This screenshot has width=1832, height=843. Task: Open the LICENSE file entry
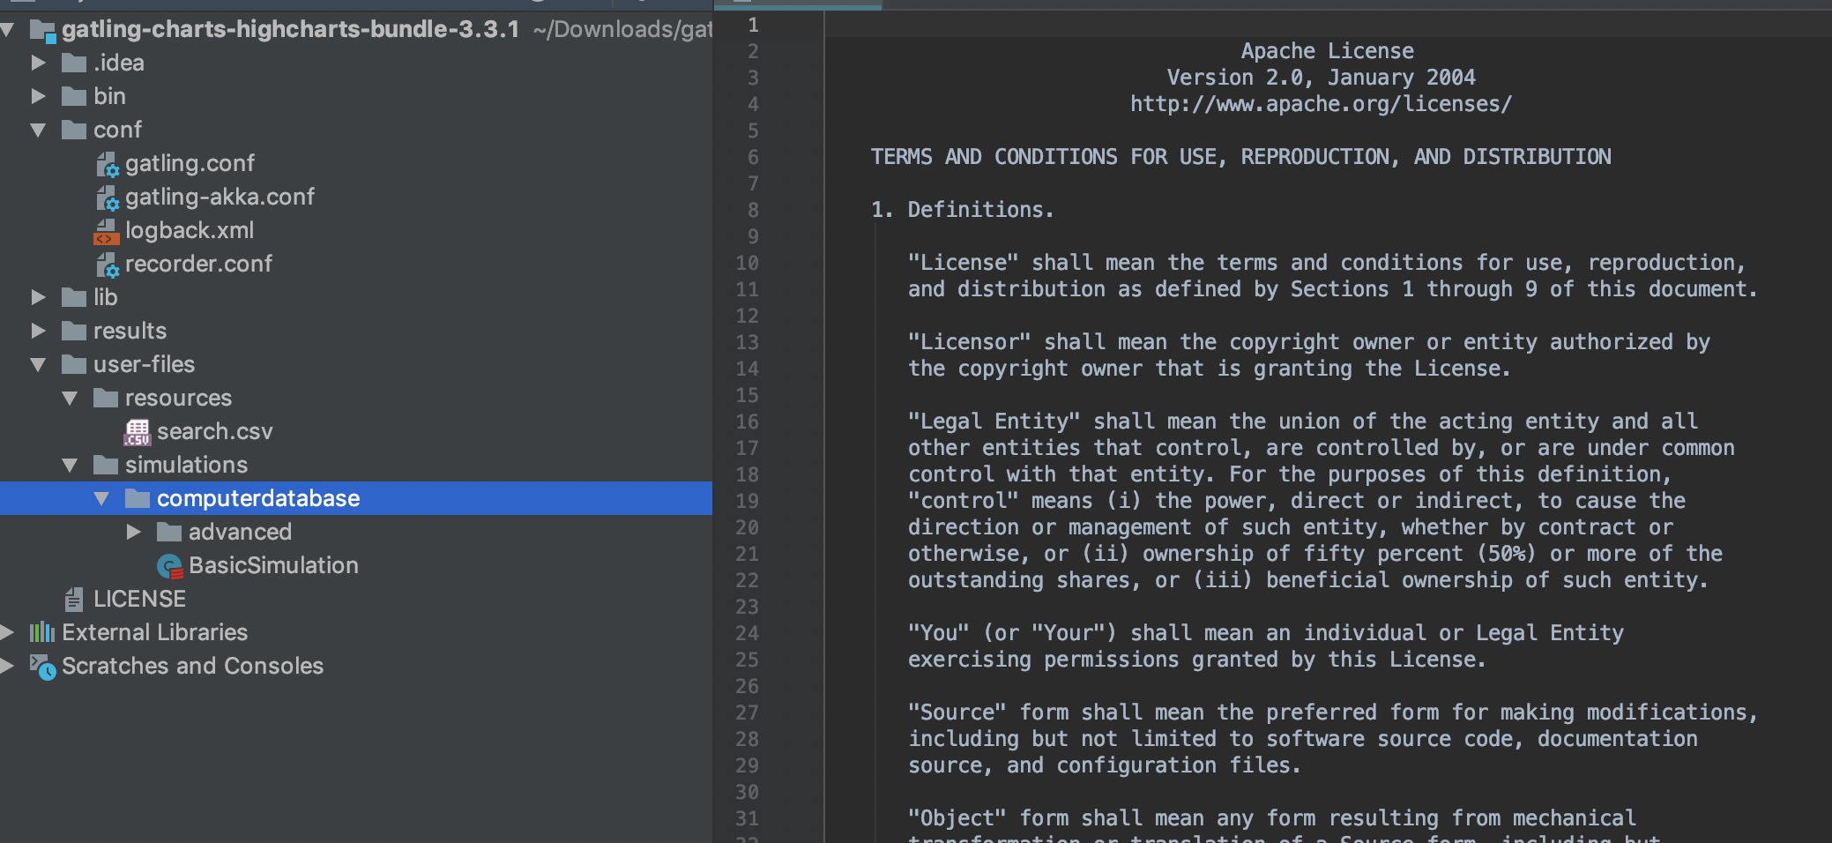click(x=139, y=599)
